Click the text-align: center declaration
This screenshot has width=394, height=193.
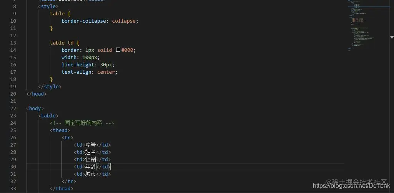coord(90,72)
